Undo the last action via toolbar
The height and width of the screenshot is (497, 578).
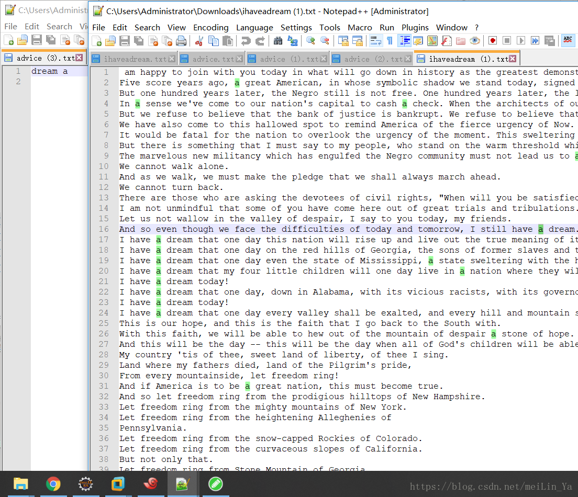pos(246,41)
